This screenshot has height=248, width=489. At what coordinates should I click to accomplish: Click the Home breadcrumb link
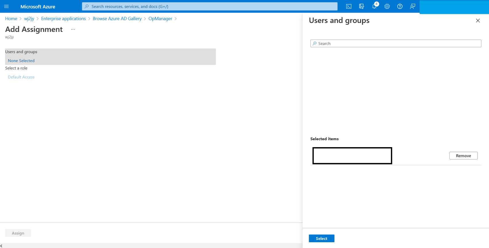pos(11,19)
